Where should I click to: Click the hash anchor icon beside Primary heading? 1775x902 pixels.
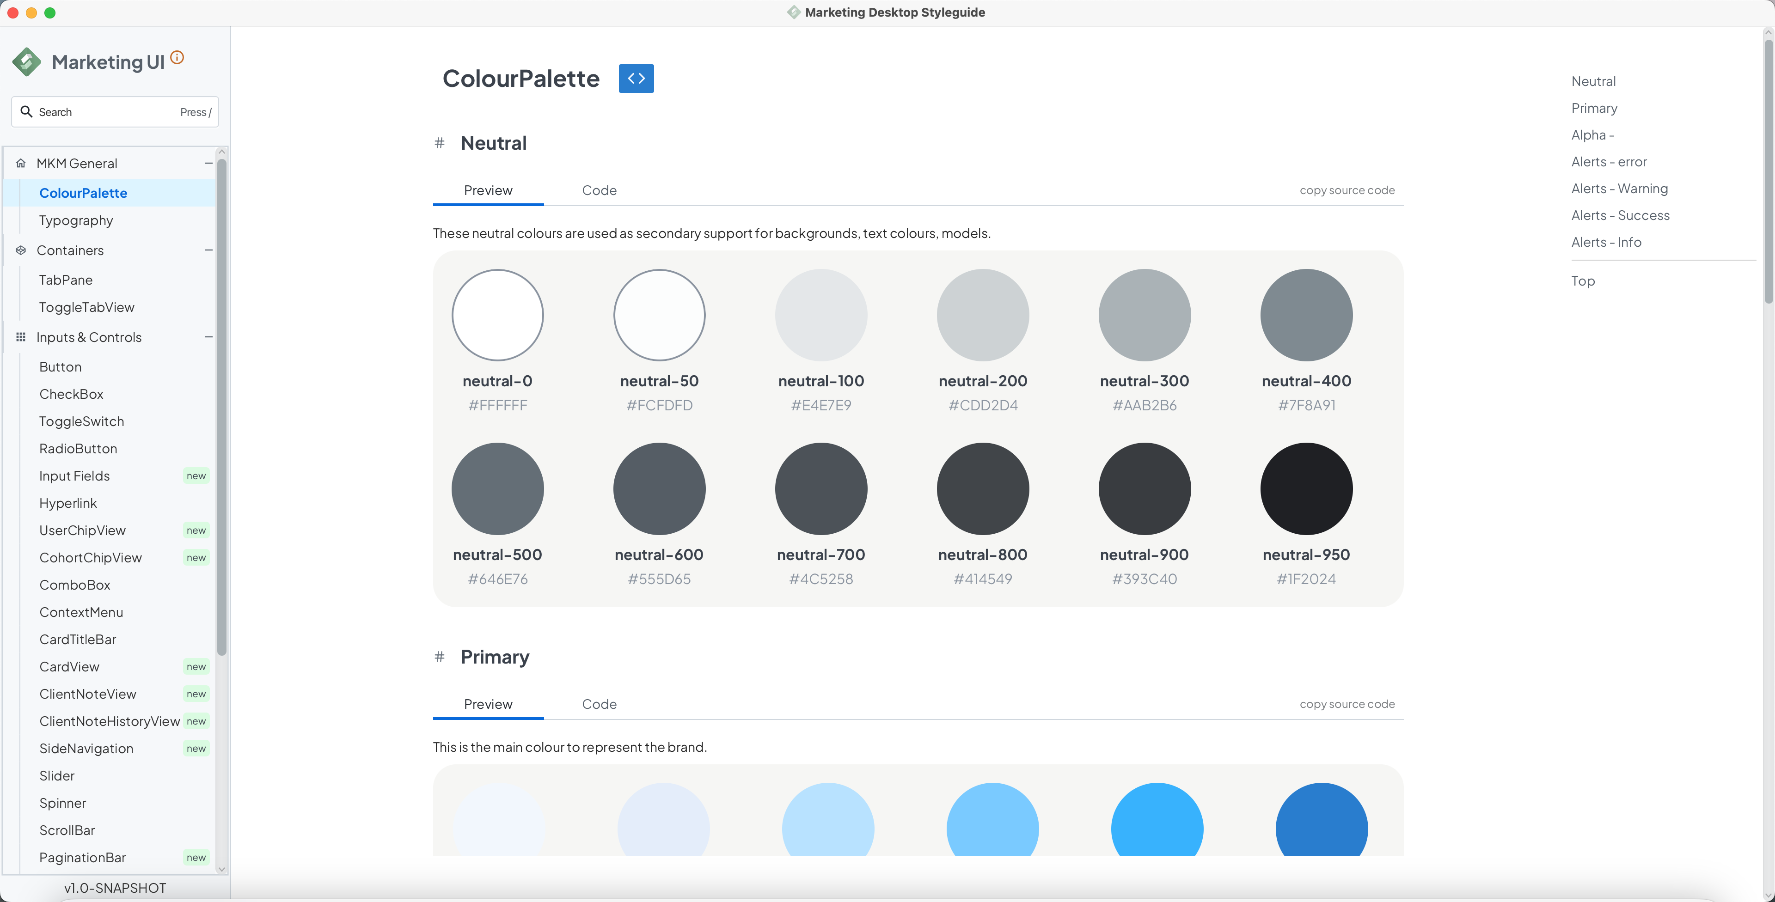(x=440, y=657)
